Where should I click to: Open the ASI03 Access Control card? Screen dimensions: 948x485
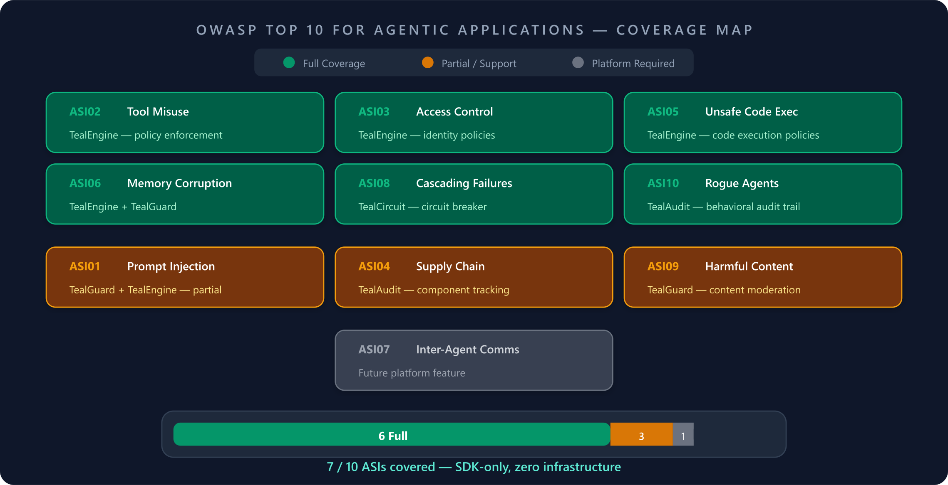coord(474,123)
